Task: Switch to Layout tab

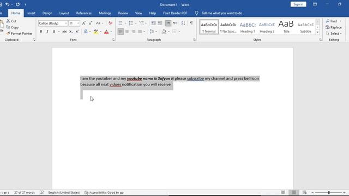Action: [64, 13]
